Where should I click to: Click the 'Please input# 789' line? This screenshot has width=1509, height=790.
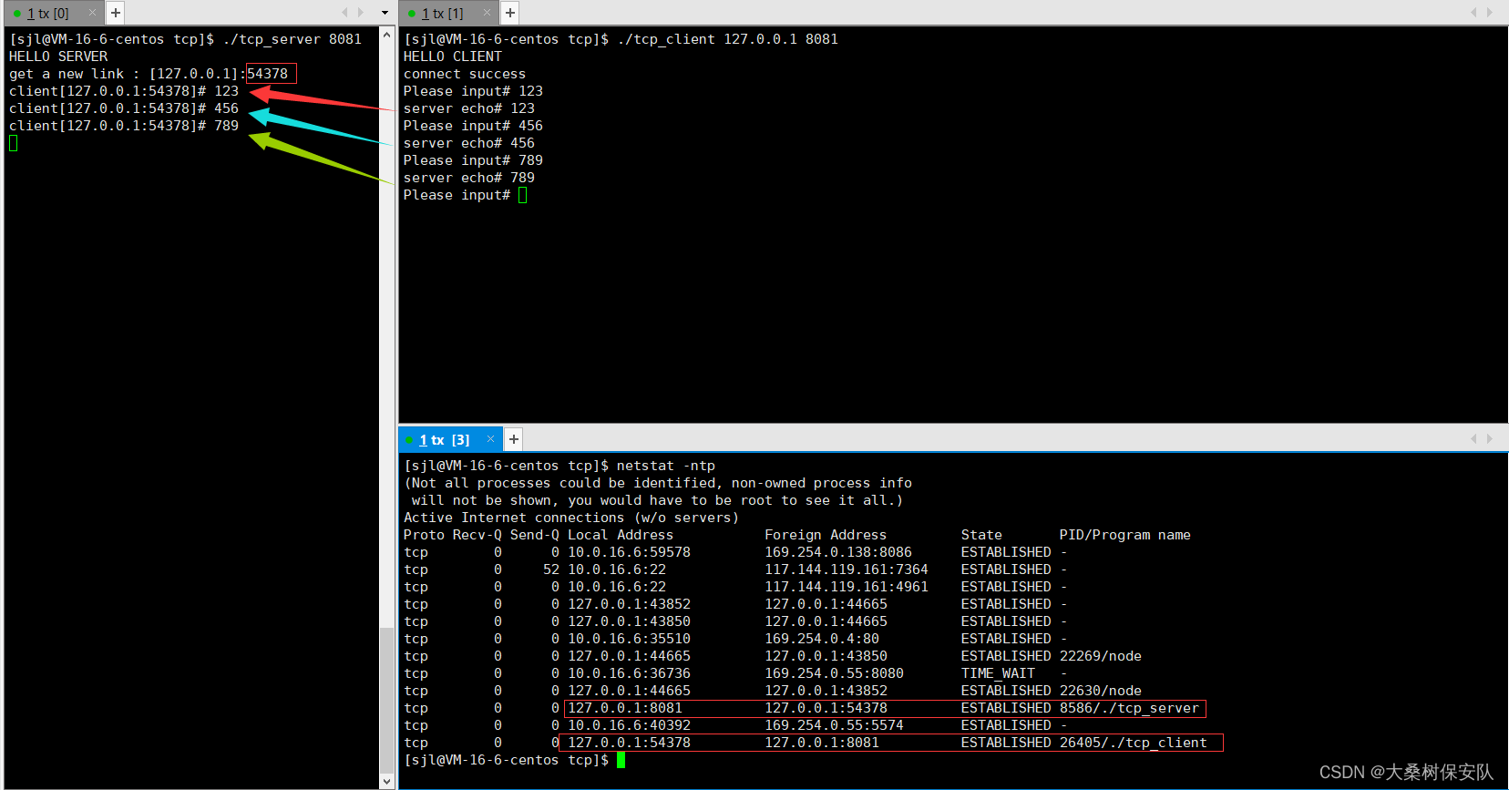point(473,160)
